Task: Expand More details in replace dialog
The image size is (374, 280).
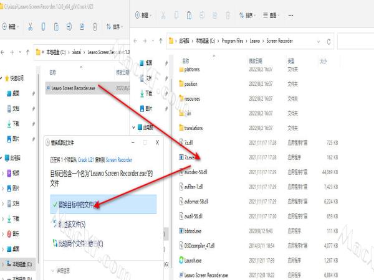Action: [60, 271]
